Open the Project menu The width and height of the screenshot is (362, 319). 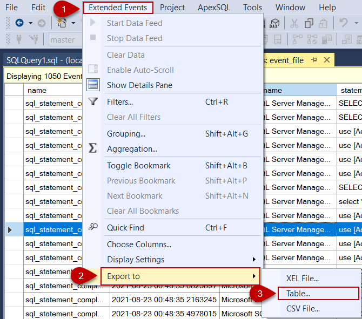coord(172,8)
